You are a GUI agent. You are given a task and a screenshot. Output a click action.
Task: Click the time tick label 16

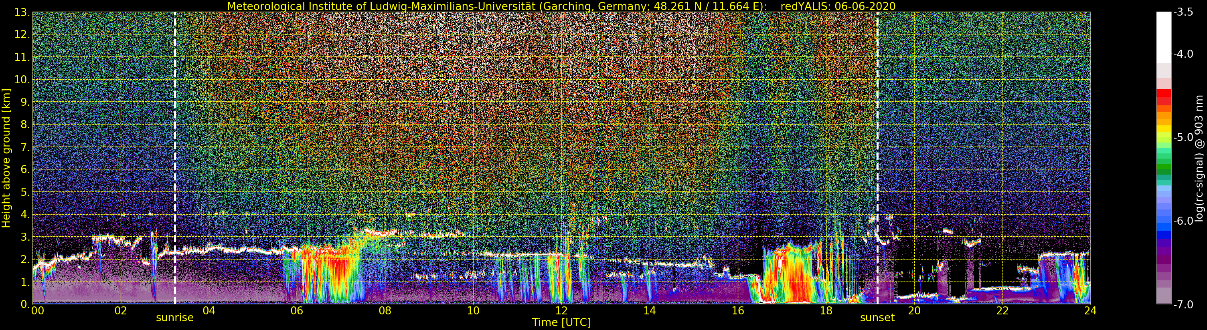click(737, 311)
